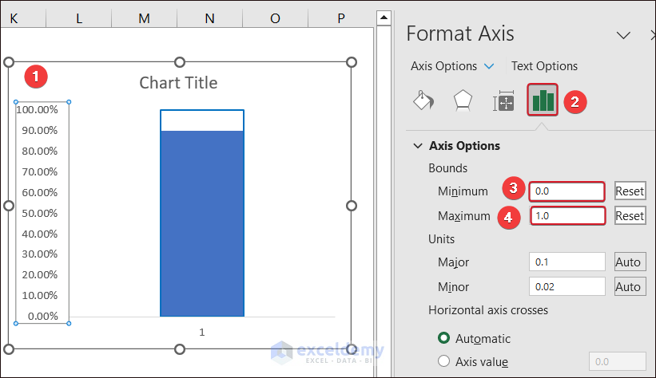Image resolution: width=656 pixels, height=378 pixels.
Task: Open the Fill & Line paint bucket tab
Action: pyautogui.click(x=423, y=101)
